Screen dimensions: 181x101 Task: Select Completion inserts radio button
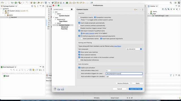click(79, 17)
